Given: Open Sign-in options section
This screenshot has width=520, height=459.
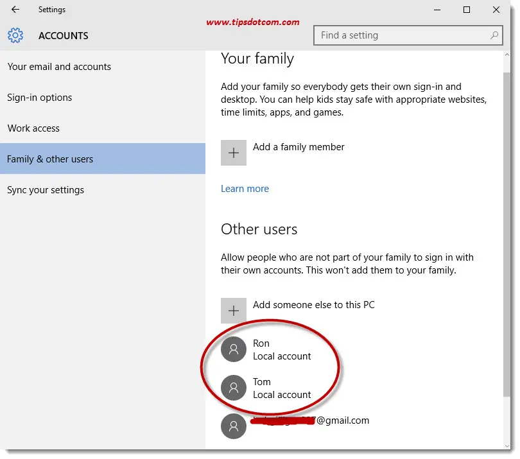Looking at the screenshot, I should tap(103, 98).
